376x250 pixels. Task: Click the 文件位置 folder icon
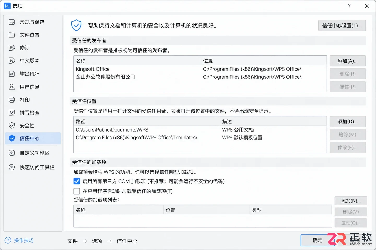tap(12, 35)
